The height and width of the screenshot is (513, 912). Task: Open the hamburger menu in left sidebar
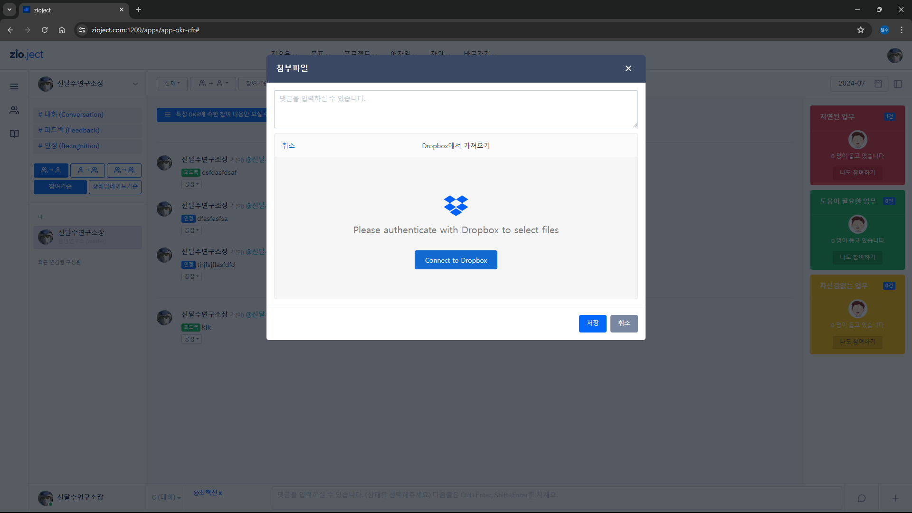[14, 86]
